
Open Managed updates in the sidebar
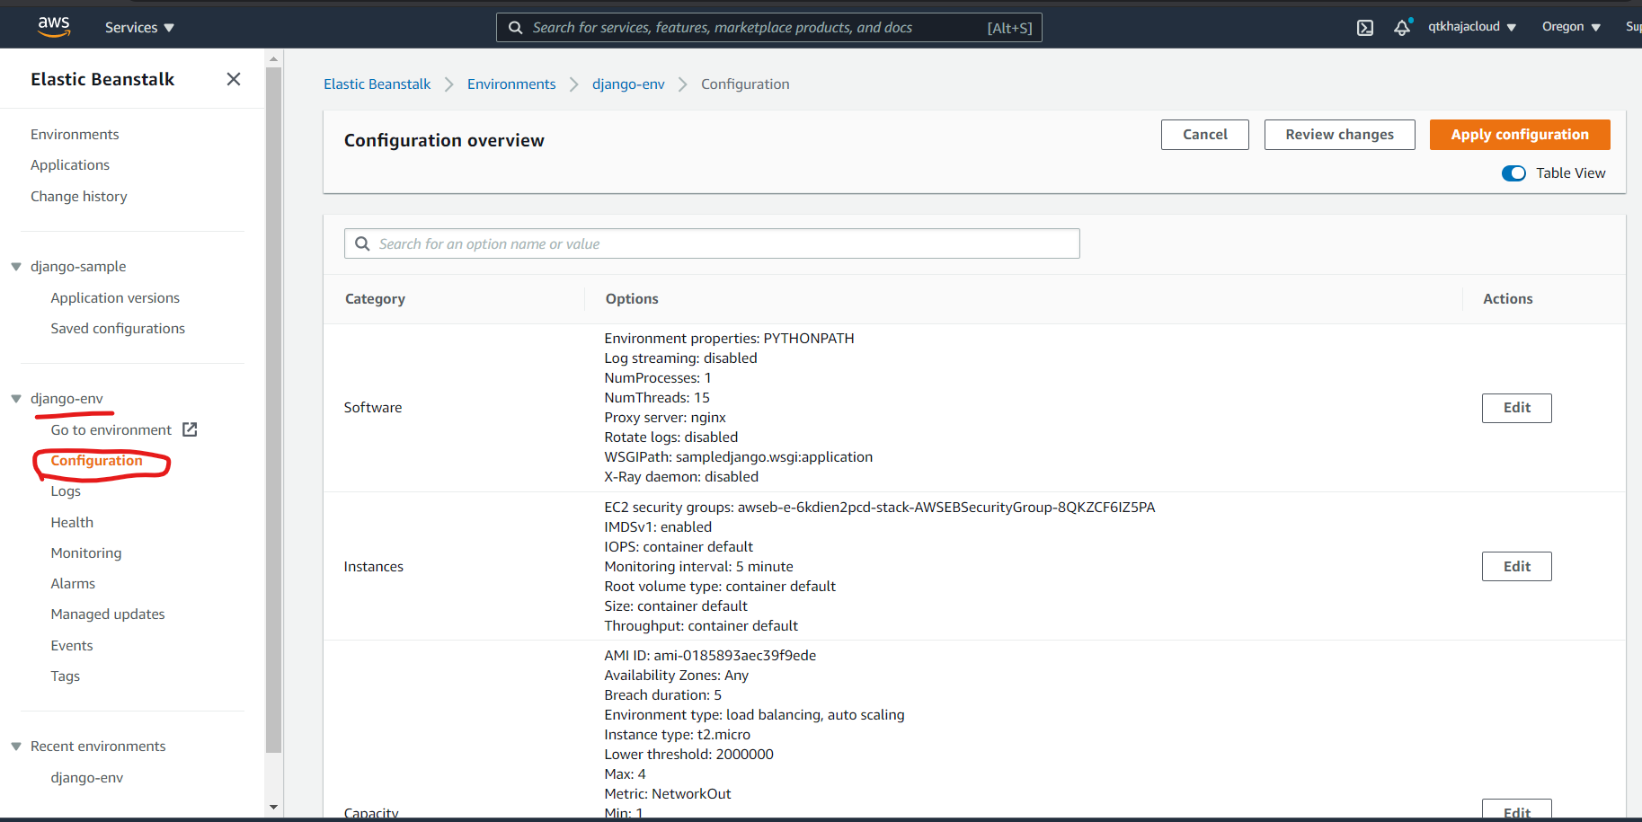(108, 614)
